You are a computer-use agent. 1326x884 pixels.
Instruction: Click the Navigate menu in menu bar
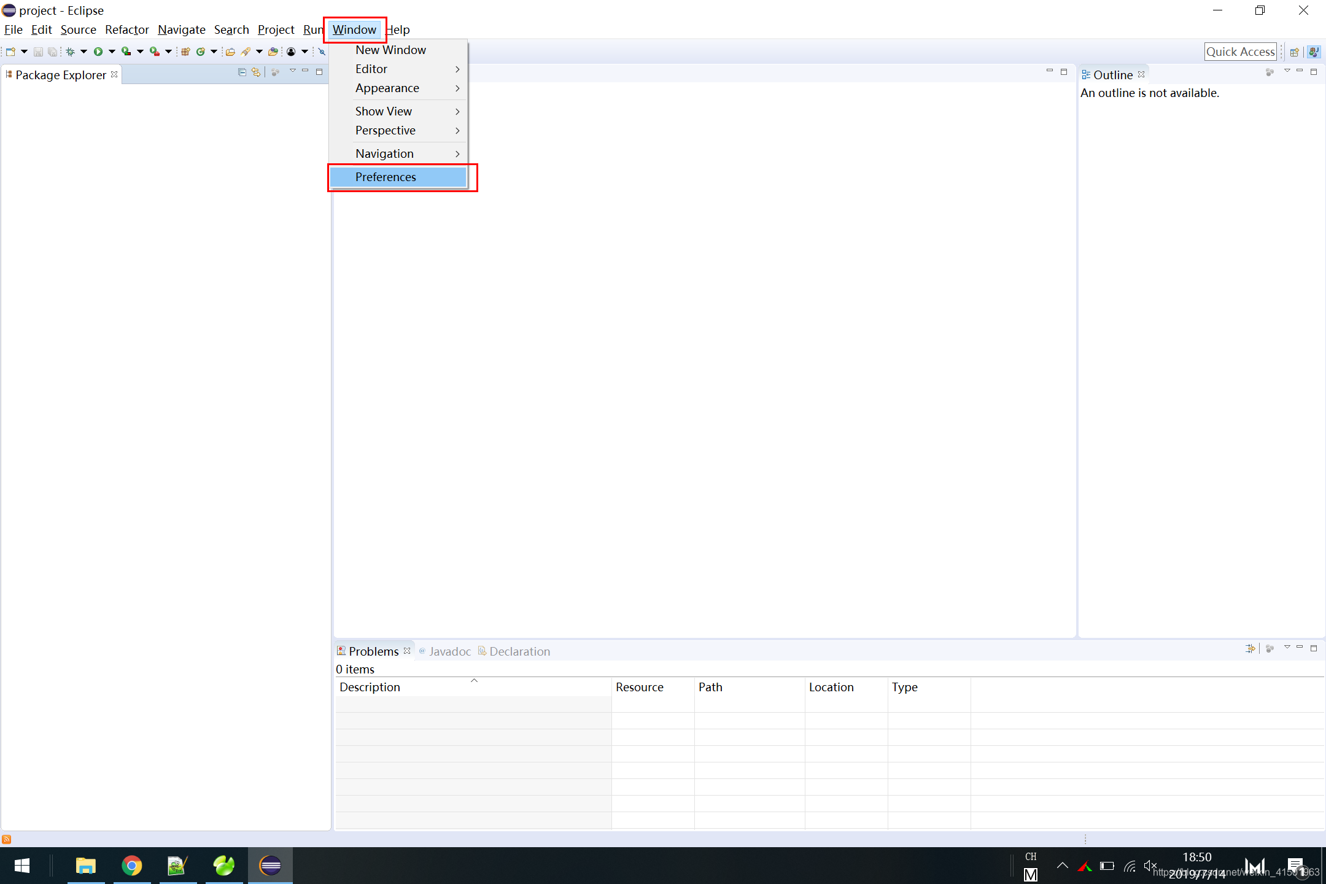(180, 29)
